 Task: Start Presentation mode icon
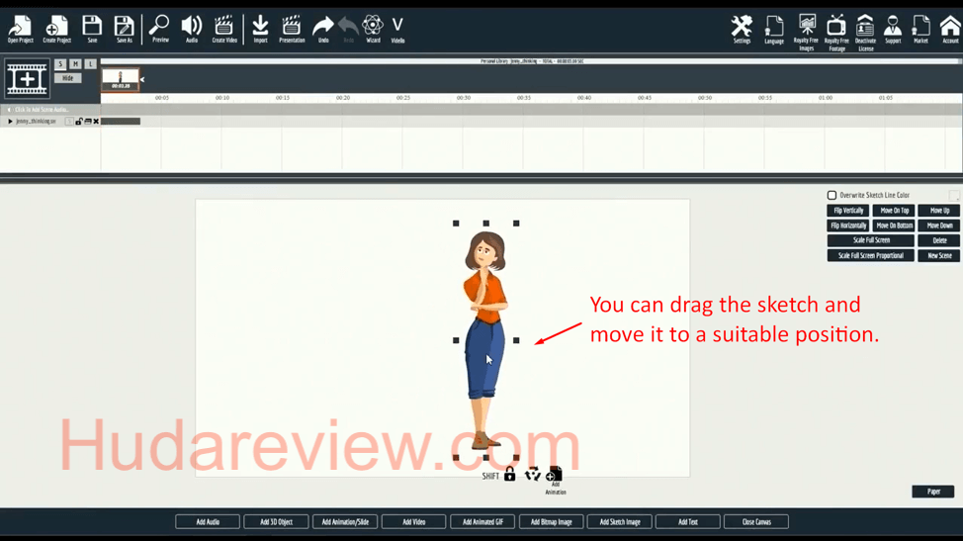tap(292, 29)
